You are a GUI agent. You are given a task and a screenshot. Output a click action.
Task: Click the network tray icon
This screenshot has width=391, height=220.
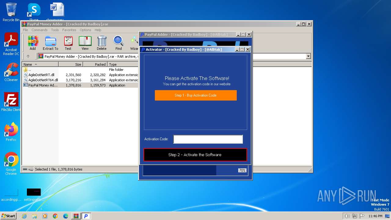[x=355, y=216]
